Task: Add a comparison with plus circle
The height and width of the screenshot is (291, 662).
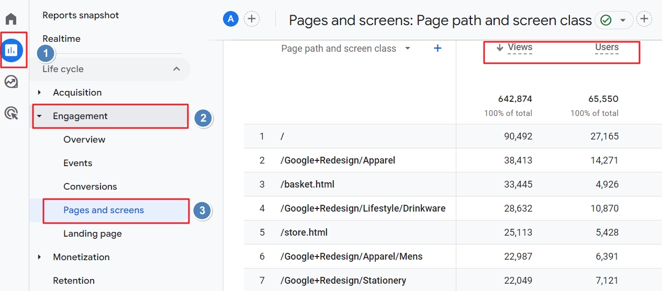Action: click(252, 19)
